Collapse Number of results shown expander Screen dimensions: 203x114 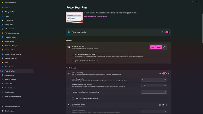(169, 92)
